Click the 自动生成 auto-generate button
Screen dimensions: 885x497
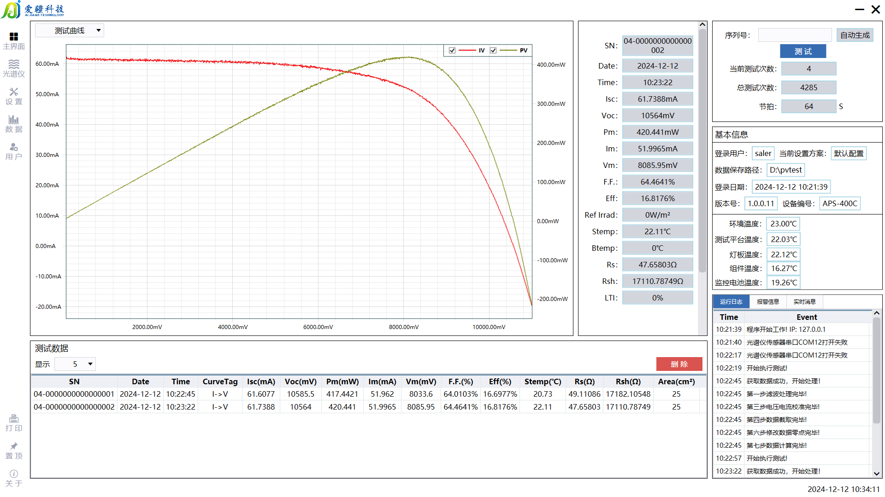[855, 35]
